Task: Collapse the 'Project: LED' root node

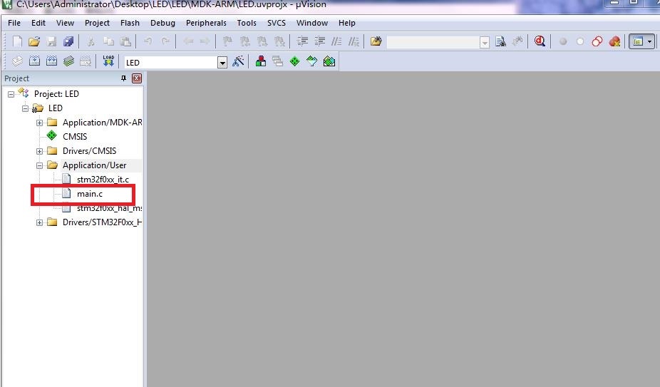Action: (x=11, y=94)
